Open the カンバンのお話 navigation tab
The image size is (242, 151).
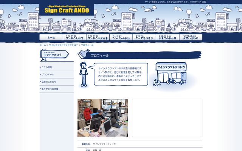coord(121,37)
